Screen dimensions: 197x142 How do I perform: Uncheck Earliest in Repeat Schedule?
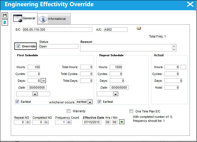click(x=99, y=101)
